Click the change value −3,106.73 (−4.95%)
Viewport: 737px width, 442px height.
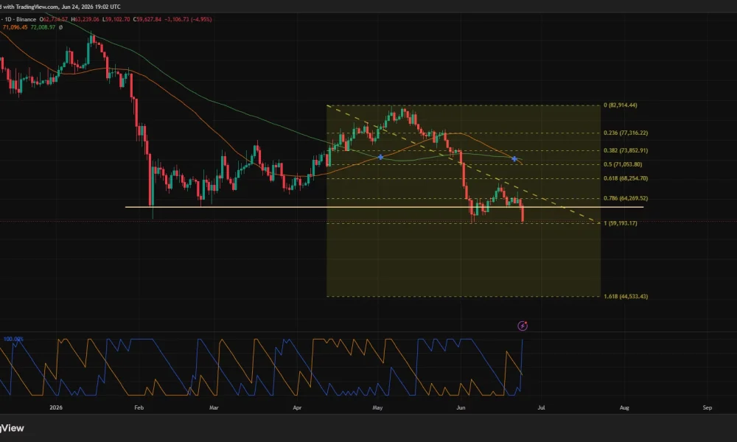coord(188,19)
